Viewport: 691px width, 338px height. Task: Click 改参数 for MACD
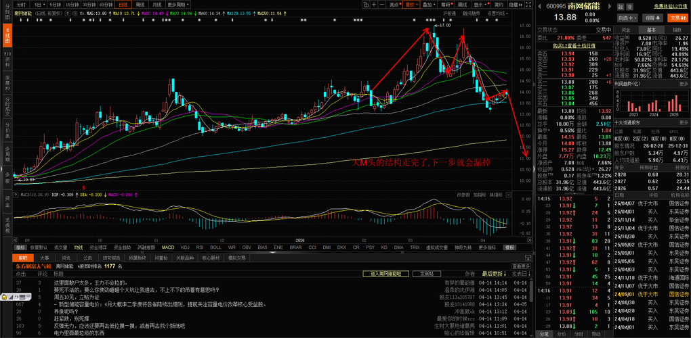(x=463, y=194)
